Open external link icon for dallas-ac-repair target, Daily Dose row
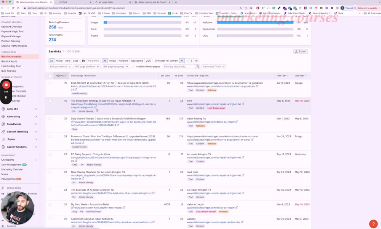The height and width of the screenshot is (229, 381). click(x=237, y=122)
